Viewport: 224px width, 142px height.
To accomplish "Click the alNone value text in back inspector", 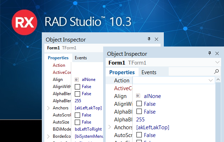I will pyautogui.click(x=89, y=80).
